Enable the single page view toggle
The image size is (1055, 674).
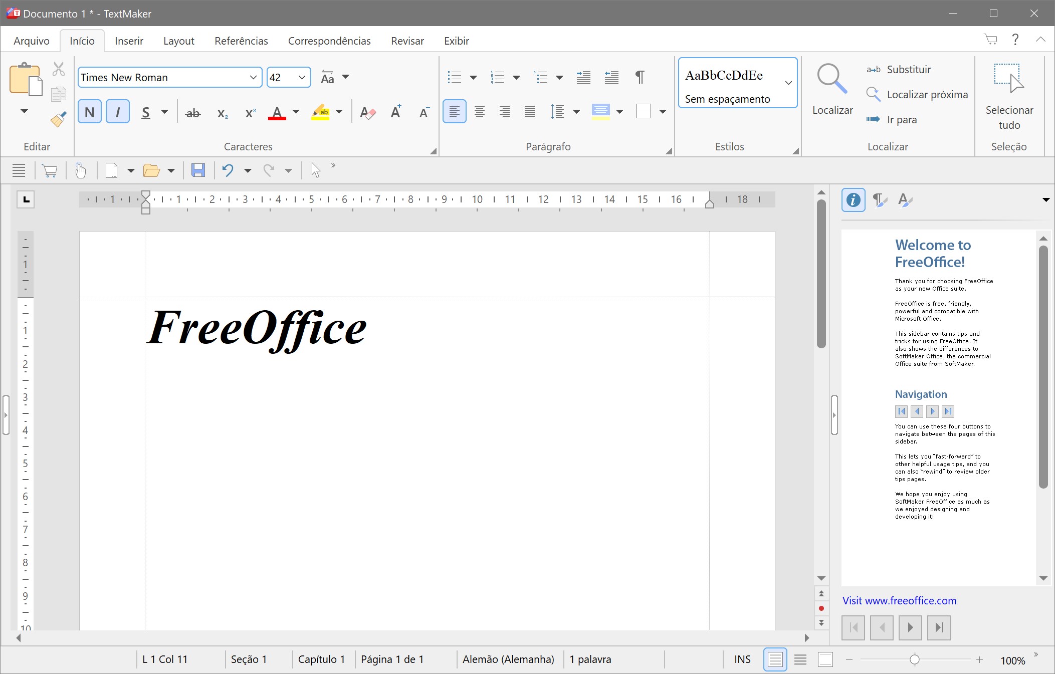pos(774,658)
